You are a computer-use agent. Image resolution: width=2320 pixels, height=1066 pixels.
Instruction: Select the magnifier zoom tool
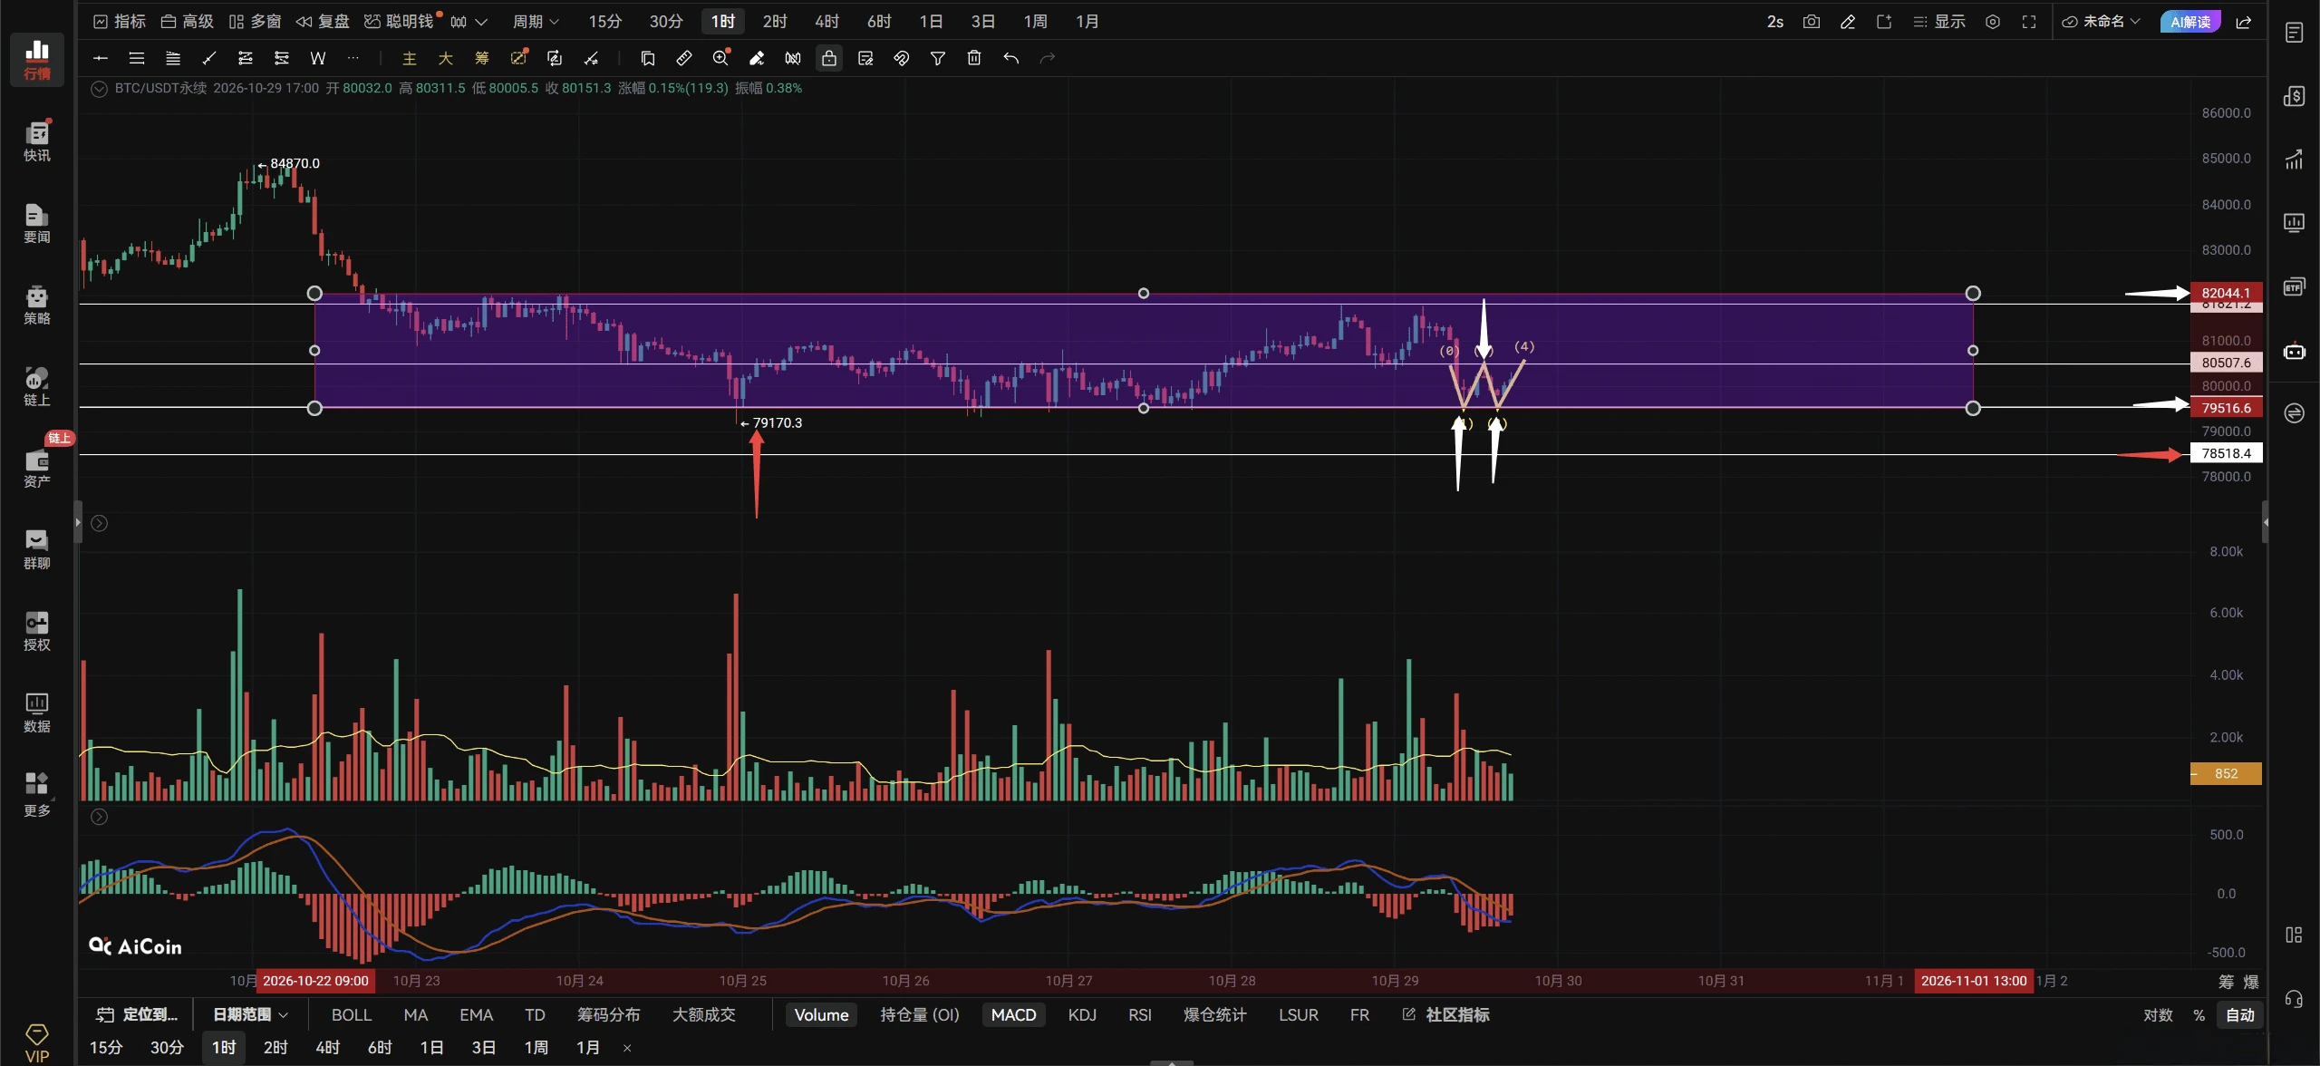pyautogui.click(x=720, y=58)
